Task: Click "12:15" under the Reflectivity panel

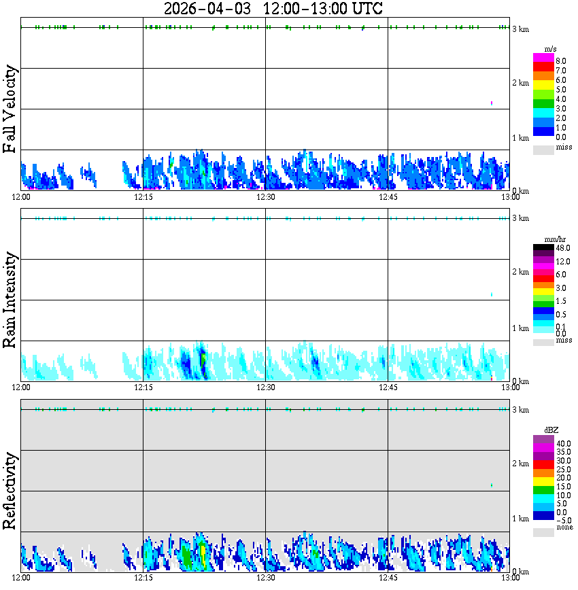Action: pos(143,578)
